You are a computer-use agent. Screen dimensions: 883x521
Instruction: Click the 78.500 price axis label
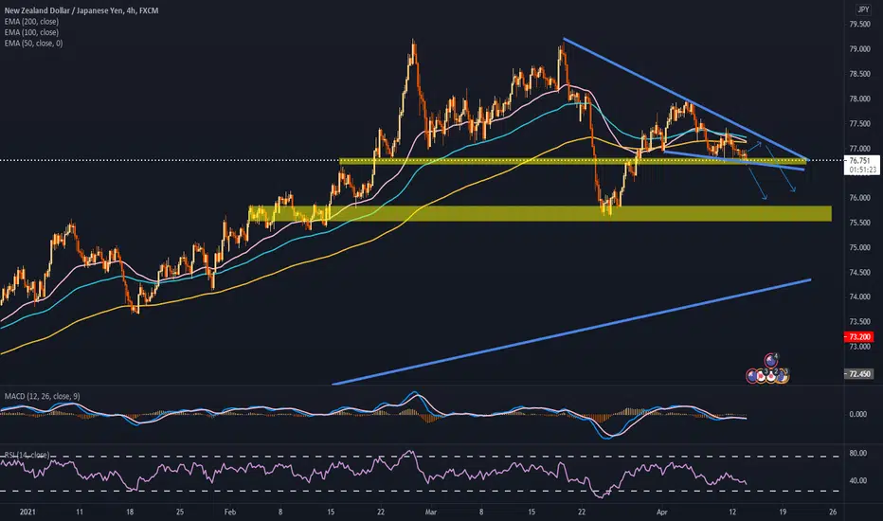pos(859,74)
